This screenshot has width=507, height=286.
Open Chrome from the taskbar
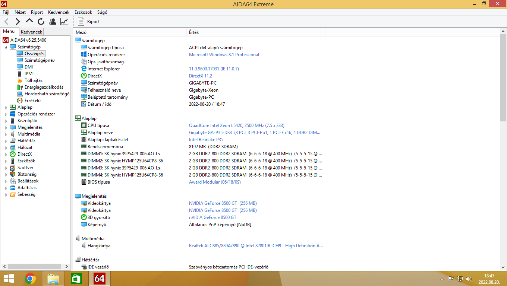pyautogui.click(x=31, y=279)
